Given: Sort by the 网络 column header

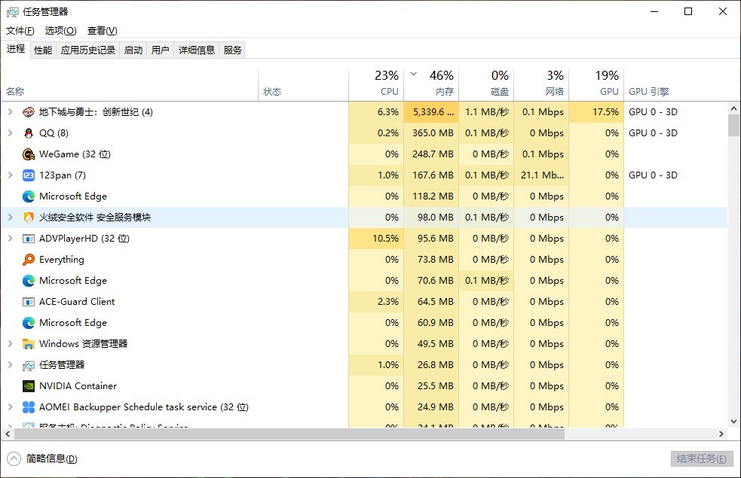Looking at the screenshot, I should (541, 84).
